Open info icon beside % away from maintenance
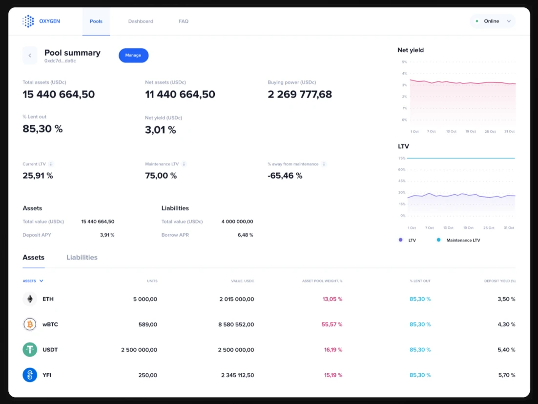 point(324,164)
